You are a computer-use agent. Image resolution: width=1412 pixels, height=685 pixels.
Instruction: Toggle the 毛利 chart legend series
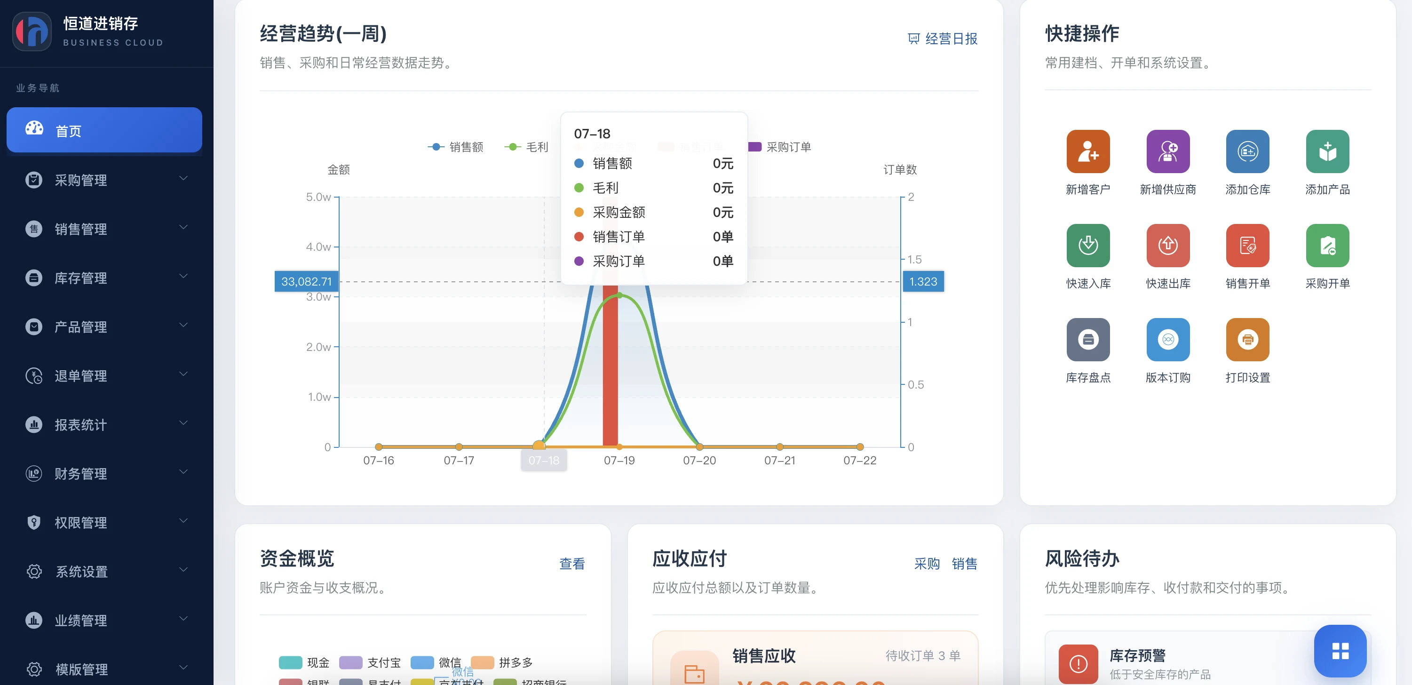(526, 147)
